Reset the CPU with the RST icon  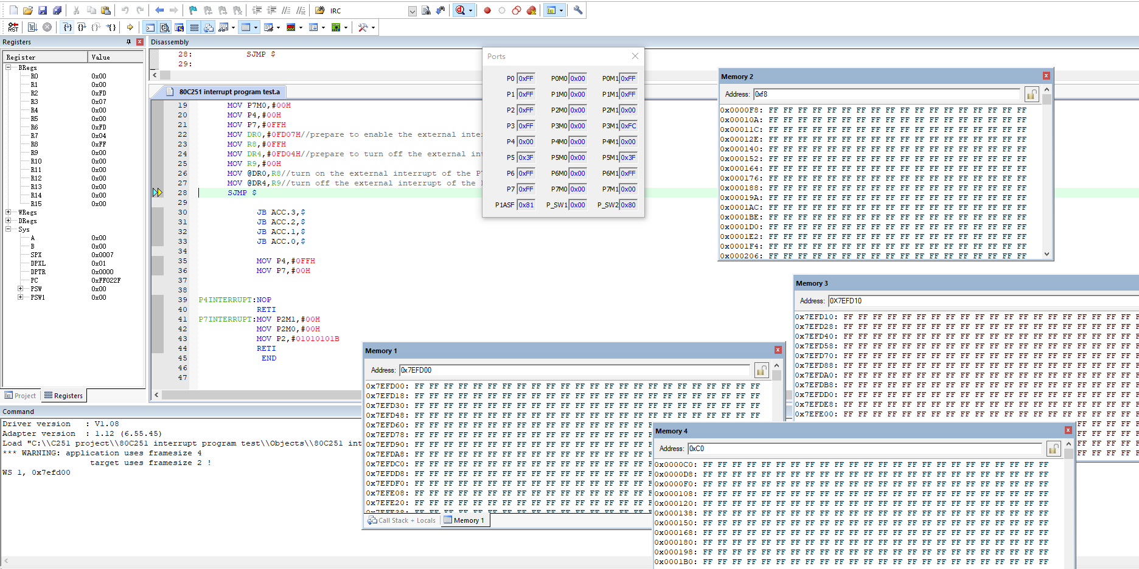13,27
